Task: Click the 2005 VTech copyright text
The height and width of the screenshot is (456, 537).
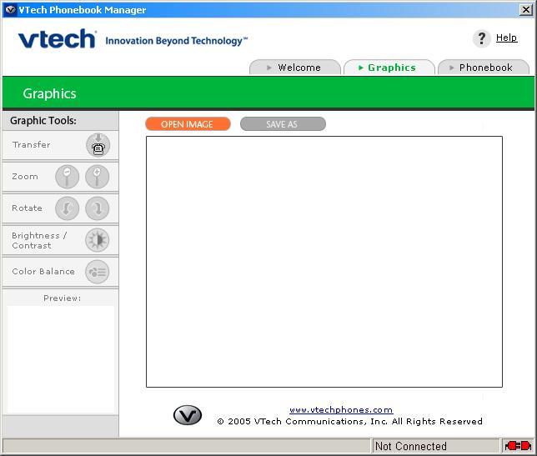Action: click(x=349, y=421)
